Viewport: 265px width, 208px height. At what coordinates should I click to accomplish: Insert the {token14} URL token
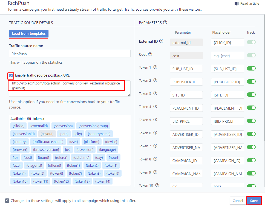pos(103,181)
